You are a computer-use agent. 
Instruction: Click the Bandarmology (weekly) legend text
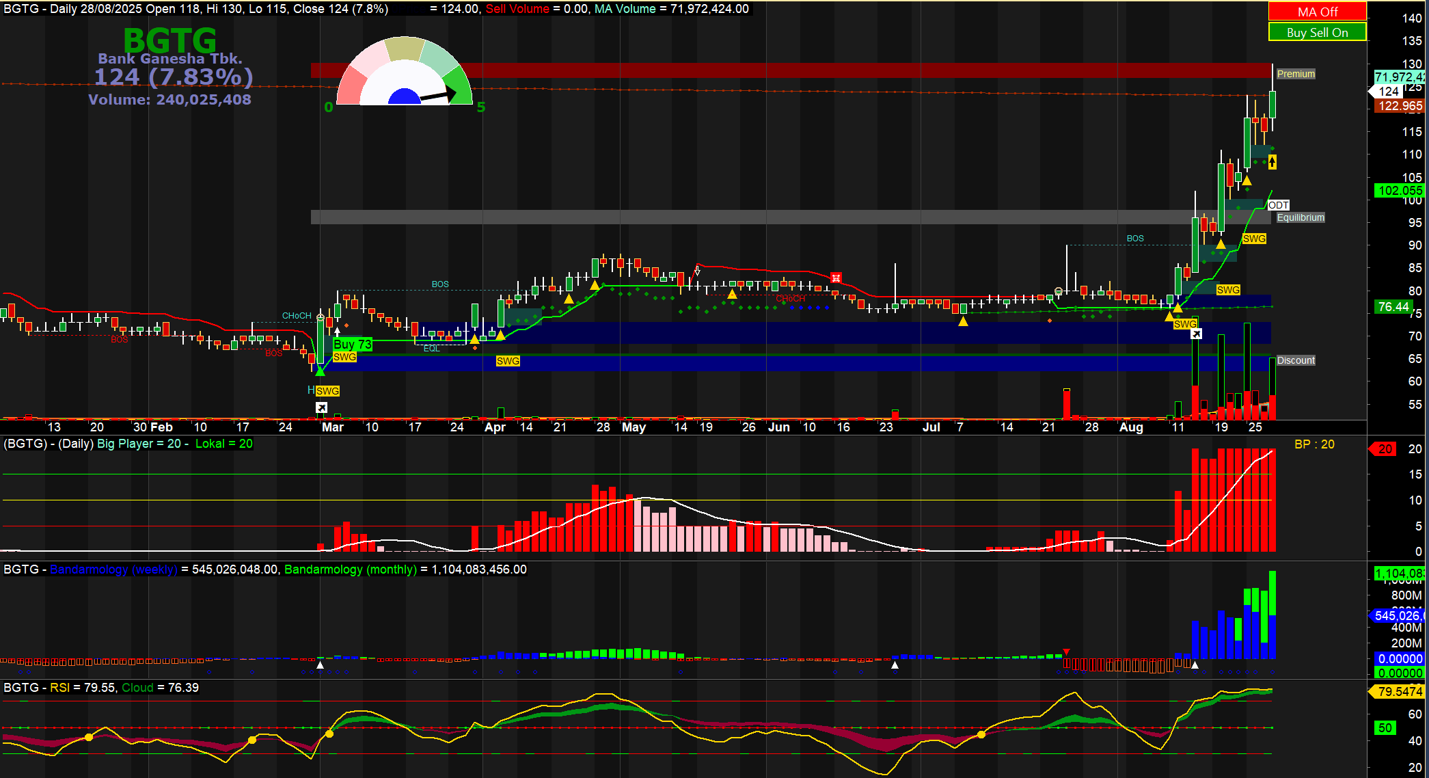pyautogui.click(x=113, y=569)
